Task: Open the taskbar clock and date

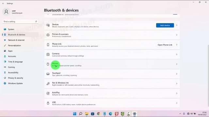Action: tap(202, 114)
